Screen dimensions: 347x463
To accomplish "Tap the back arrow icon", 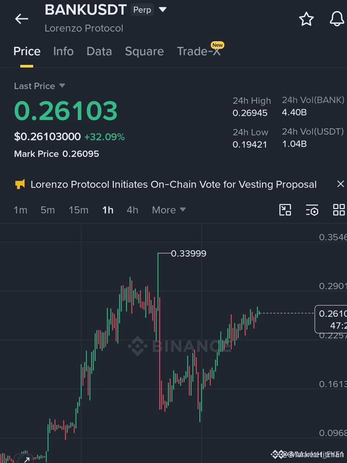I will (22, 19).
